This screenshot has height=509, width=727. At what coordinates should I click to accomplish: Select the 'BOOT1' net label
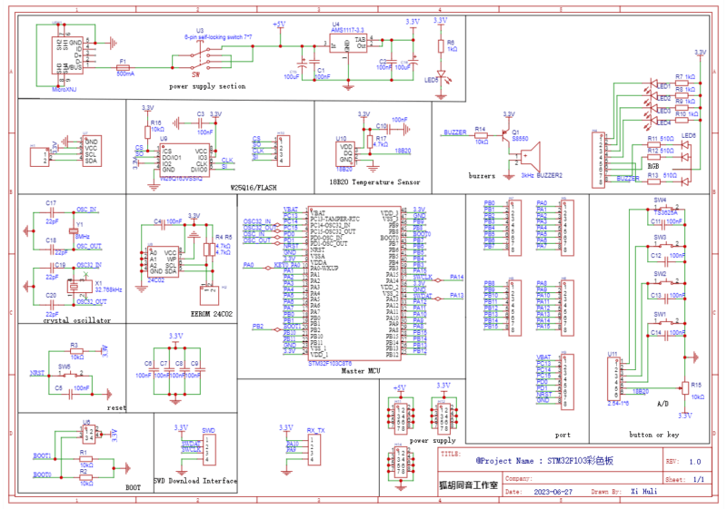(x=42, y=456)
